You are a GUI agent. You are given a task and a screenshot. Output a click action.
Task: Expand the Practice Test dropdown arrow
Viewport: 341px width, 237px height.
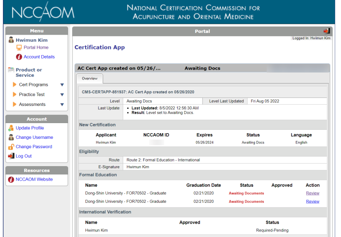62,95
